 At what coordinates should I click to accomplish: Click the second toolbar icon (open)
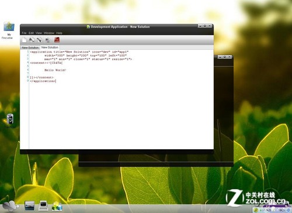pyautogui.click(x=32, y=40)
